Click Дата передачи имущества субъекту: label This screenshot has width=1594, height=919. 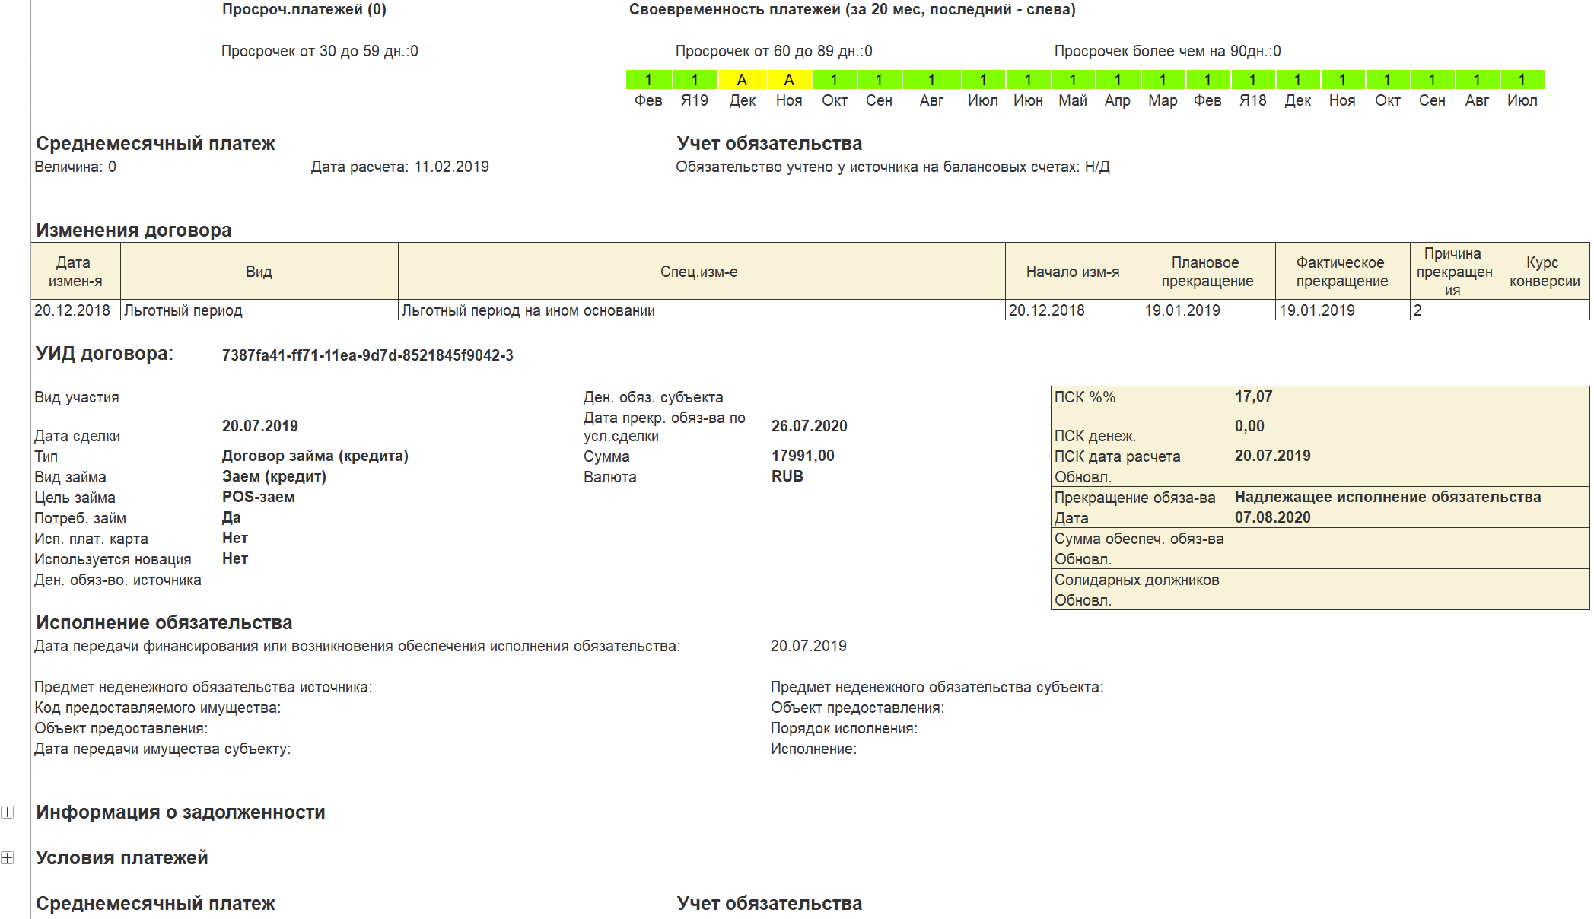pos(163,749)
